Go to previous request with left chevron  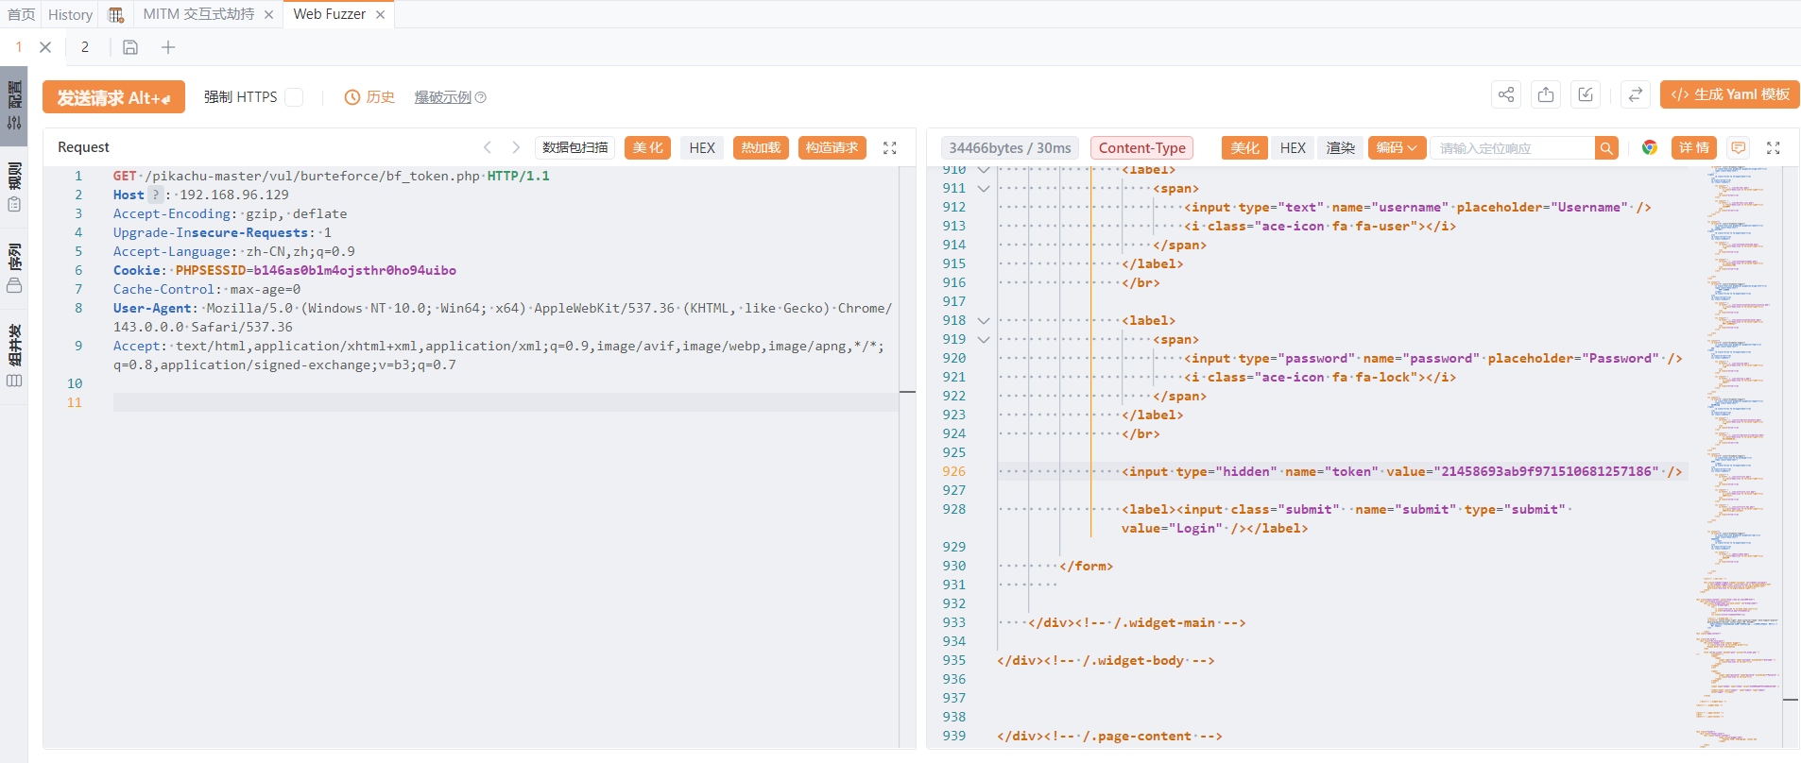coord(488,147)
